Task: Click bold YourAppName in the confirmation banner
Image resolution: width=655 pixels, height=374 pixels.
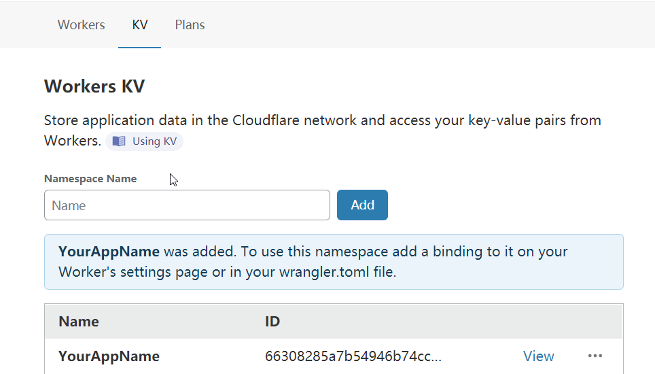Action: (109, 252)
